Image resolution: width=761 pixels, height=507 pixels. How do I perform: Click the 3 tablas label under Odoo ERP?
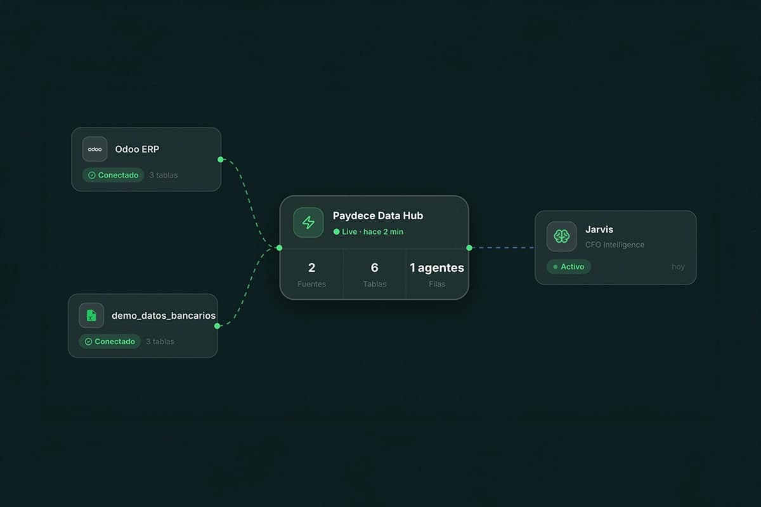tap(163, 175)
